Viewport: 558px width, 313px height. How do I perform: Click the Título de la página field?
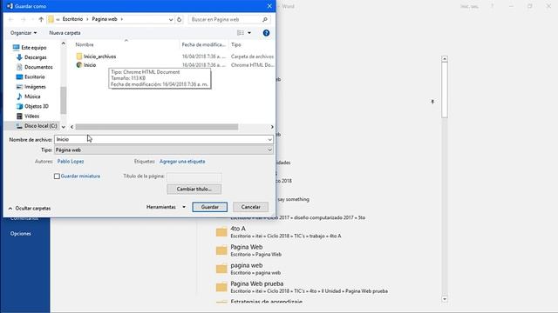coord(194,176)
